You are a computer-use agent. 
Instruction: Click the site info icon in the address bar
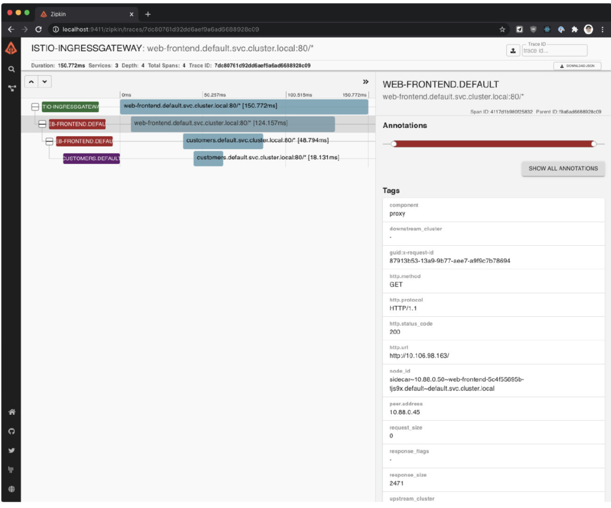pyautogui.click(x=56, y=29)
